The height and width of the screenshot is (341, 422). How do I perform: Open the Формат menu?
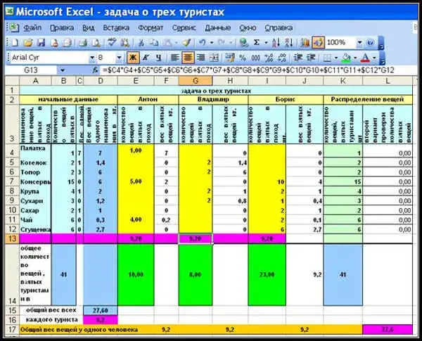(151, 27)
